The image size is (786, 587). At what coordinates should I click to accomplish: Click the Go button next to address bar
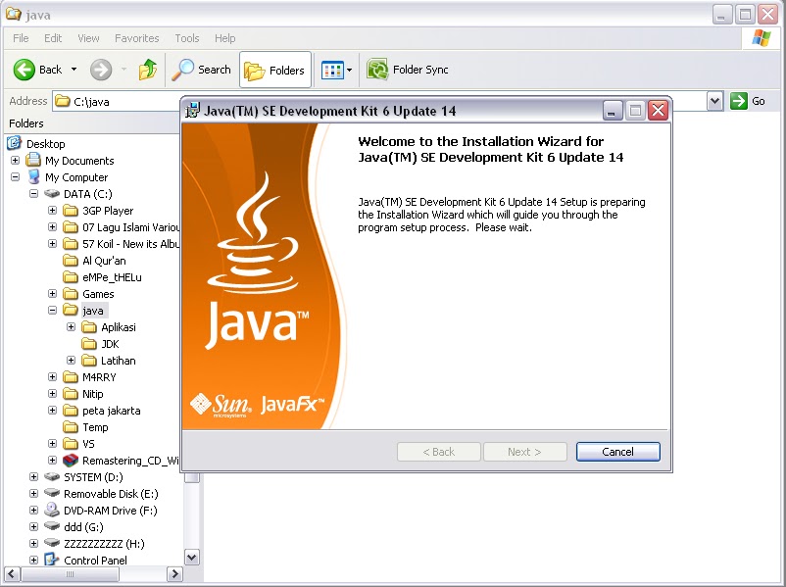pyautogui.click(x=748, y=101)
